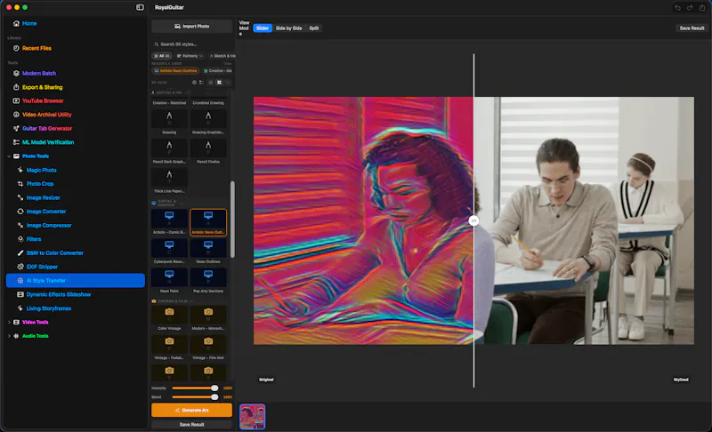Viewport: 712px width, 432px height.
Task: Click the Generate Art button
Action: (191, 410)
